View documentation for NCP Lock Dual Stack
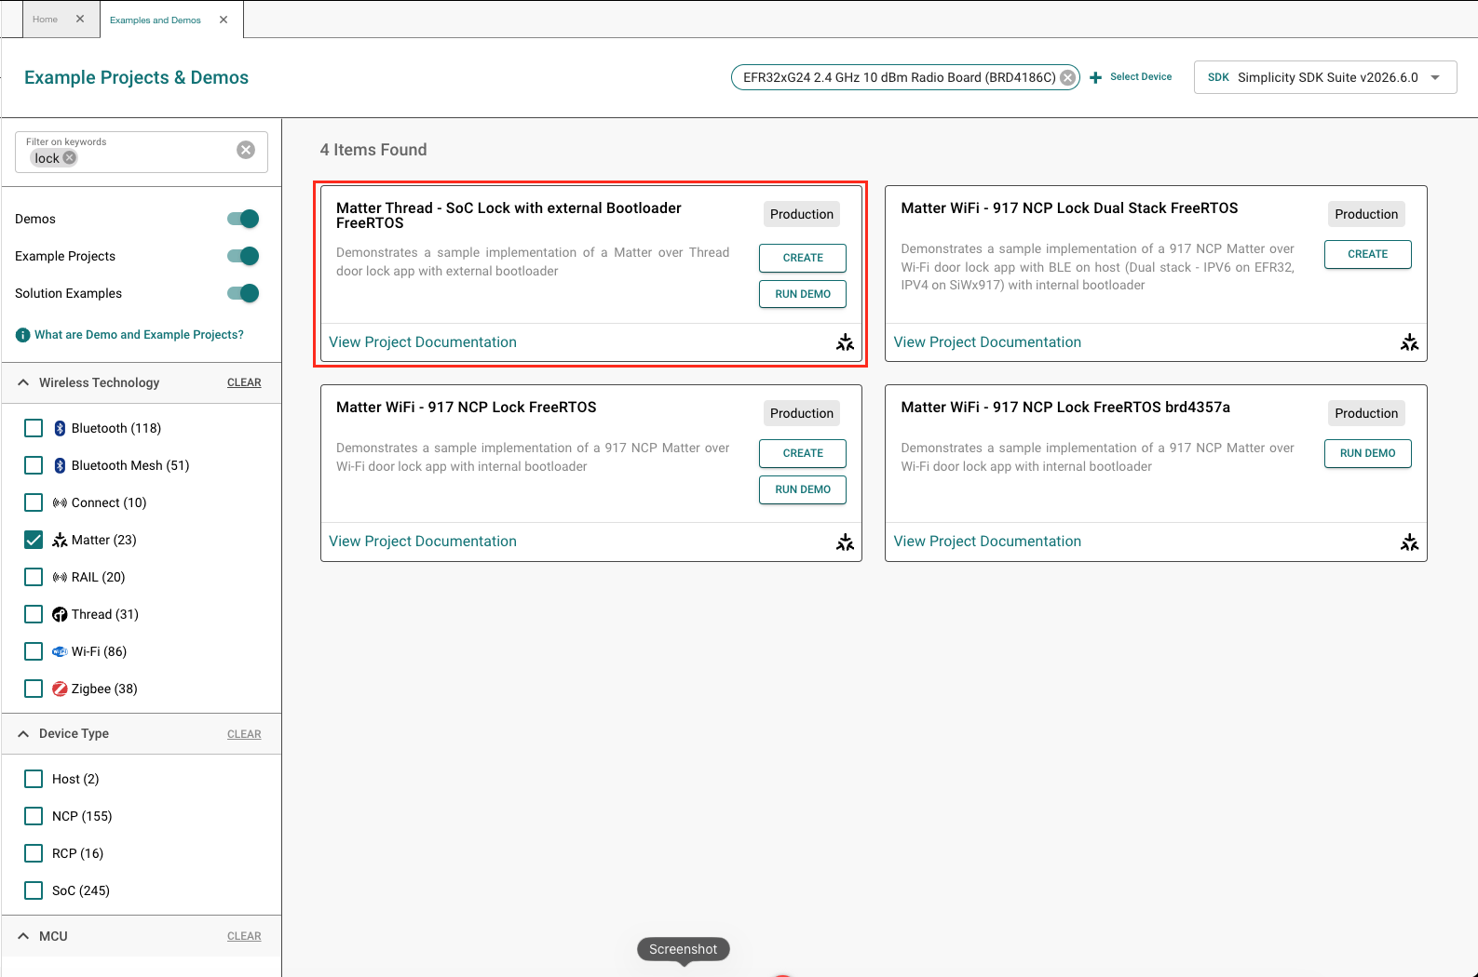This screenshot has height=977, width=1478. [x=987, y=342]
